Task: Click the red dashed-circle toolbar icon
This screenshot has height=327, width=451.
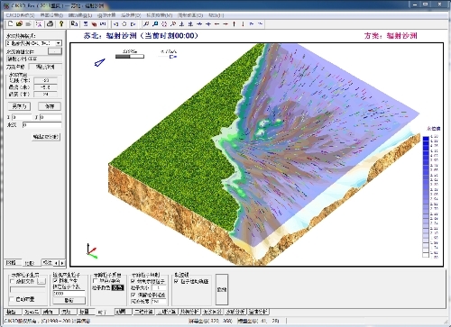Action: (164, 24)
